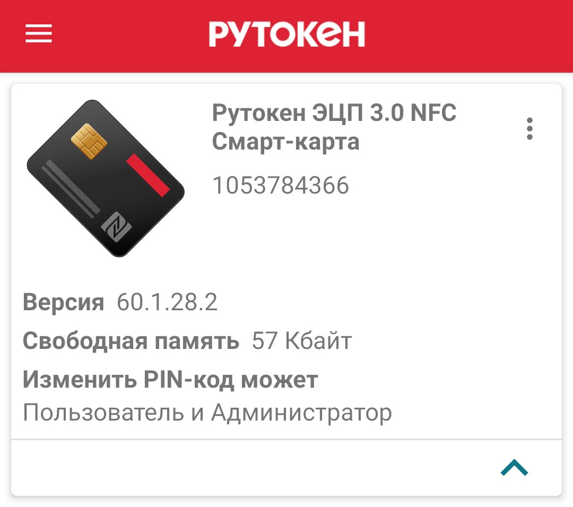The width and height of the screenshot is (573, 507).
Task: Tap the Изменить PIN-код может heading
Action: click(170, 380)
